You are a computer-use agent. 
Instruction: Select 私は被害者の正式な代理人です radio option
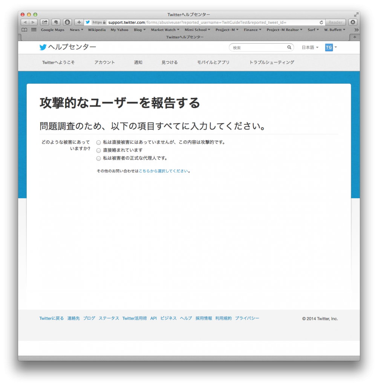[x=98, y=158]
